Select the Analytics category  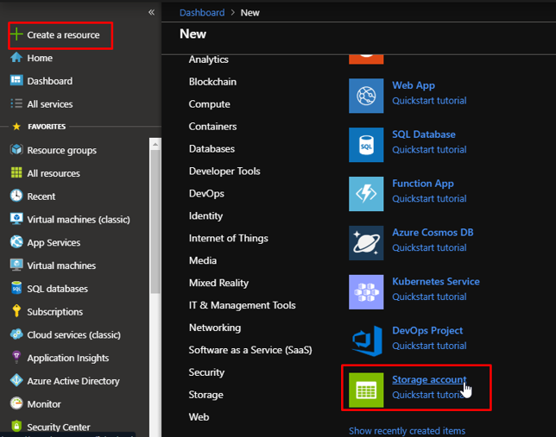pos(209,59)
